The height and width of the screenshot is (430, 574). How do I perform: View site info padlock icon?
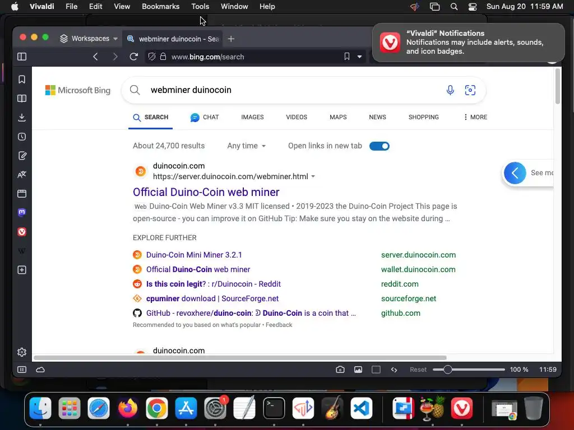pos(163,57)
